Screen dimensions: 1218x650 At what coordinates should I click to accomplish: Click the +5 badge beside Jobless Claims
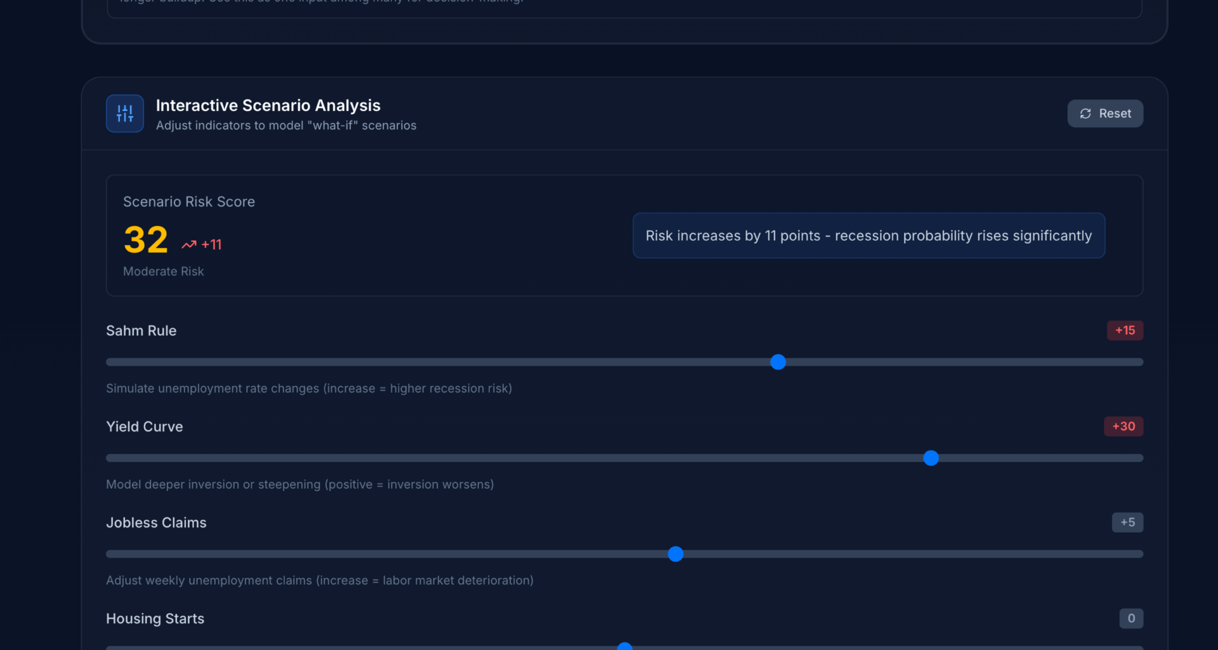click(x=1127, y=522)
